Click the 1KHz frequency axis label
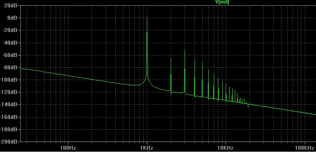 (x=147, y=148)
